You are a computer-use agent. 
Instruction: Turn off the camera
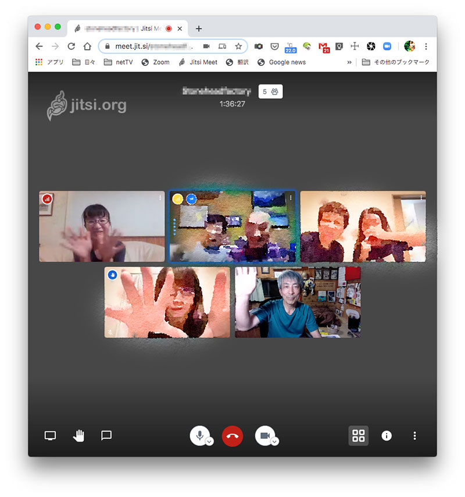265,435
